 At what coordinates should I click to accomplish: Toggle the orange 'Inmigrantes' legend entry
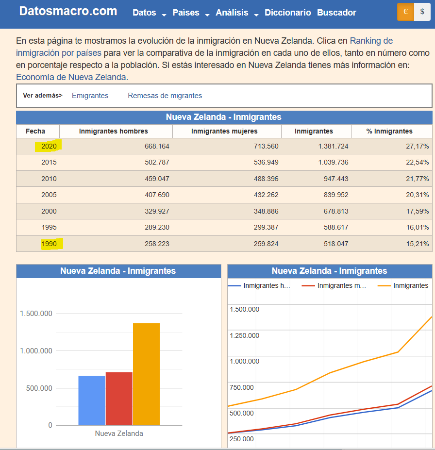coord(403,285)
